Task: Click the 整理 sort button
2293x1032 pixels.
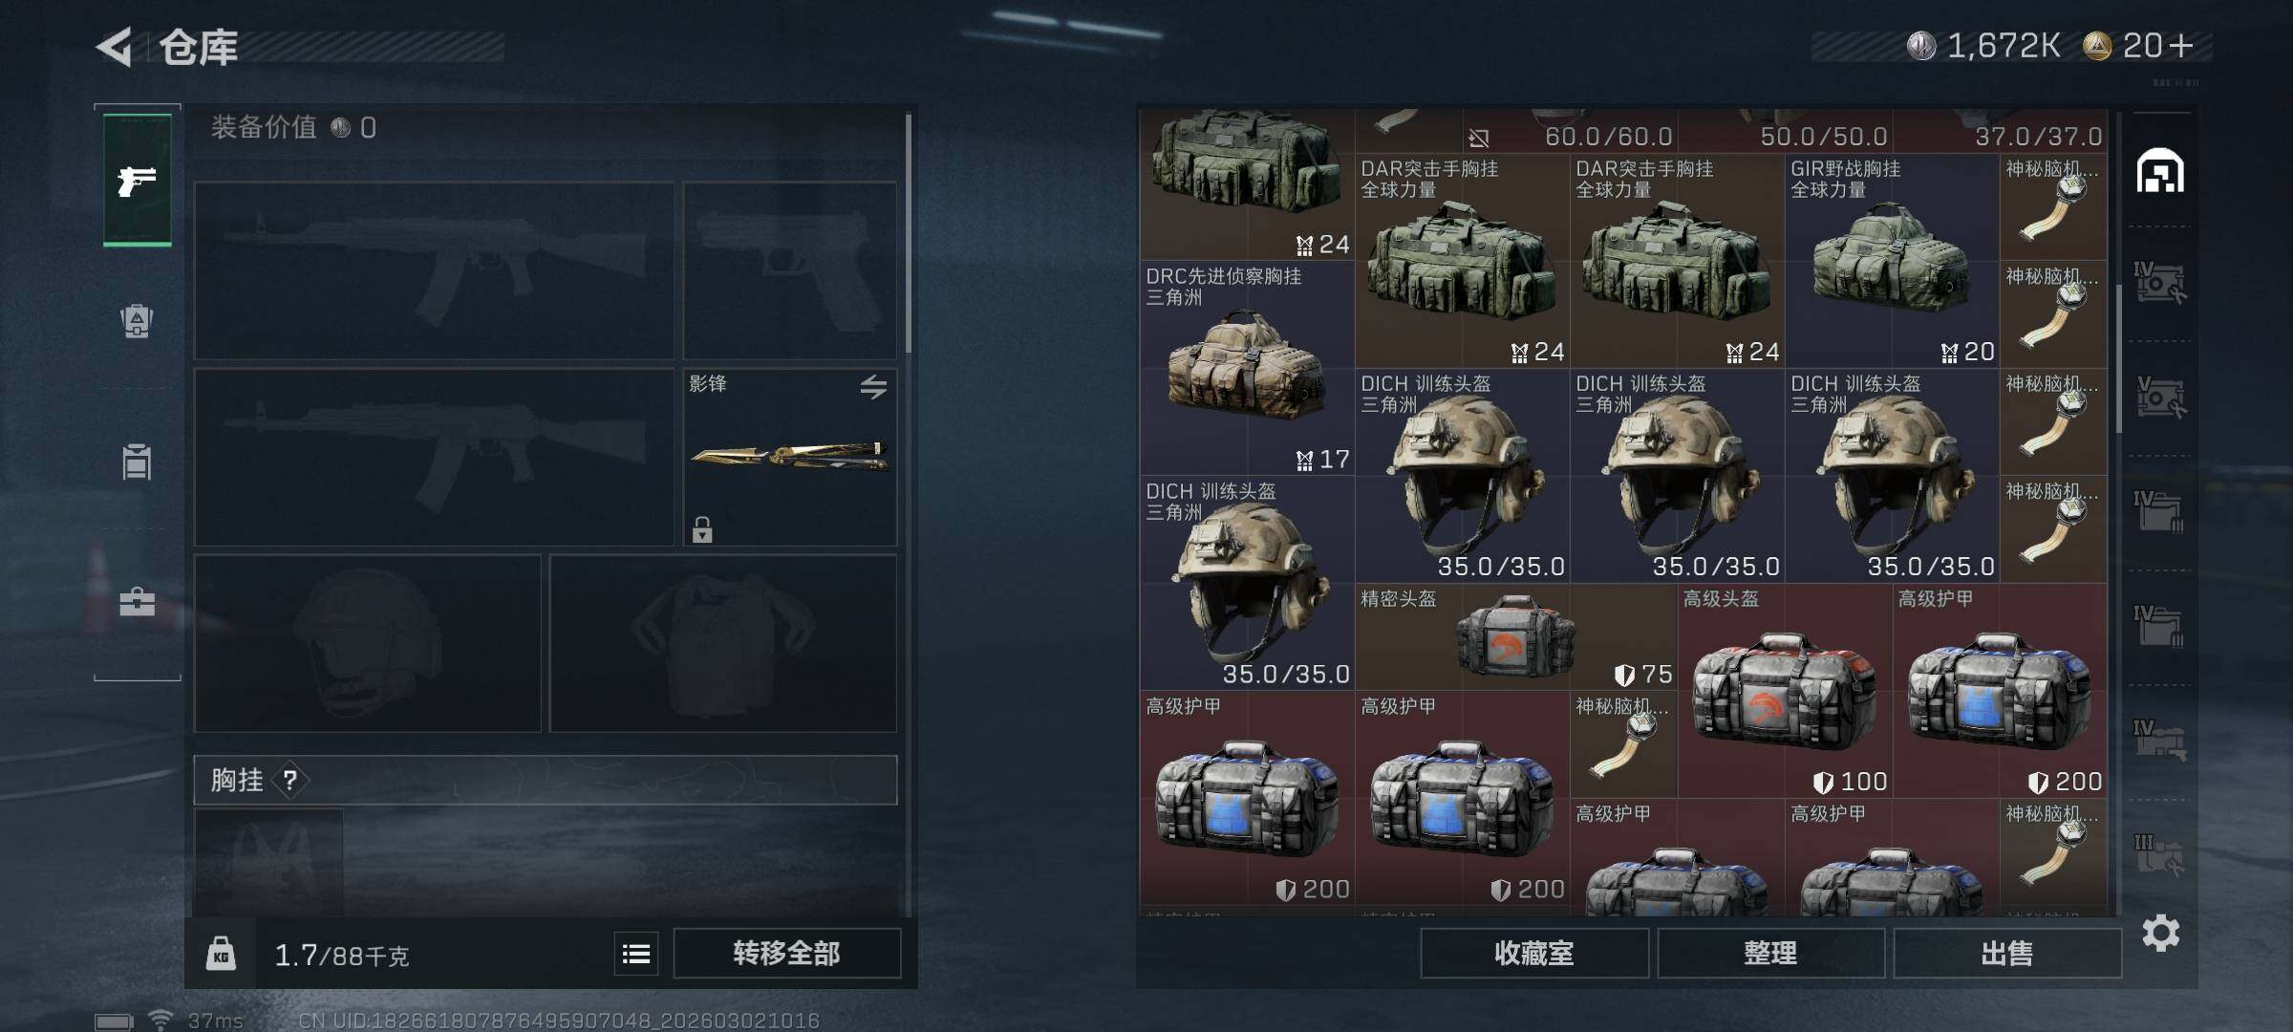Action: (1770, 953)
